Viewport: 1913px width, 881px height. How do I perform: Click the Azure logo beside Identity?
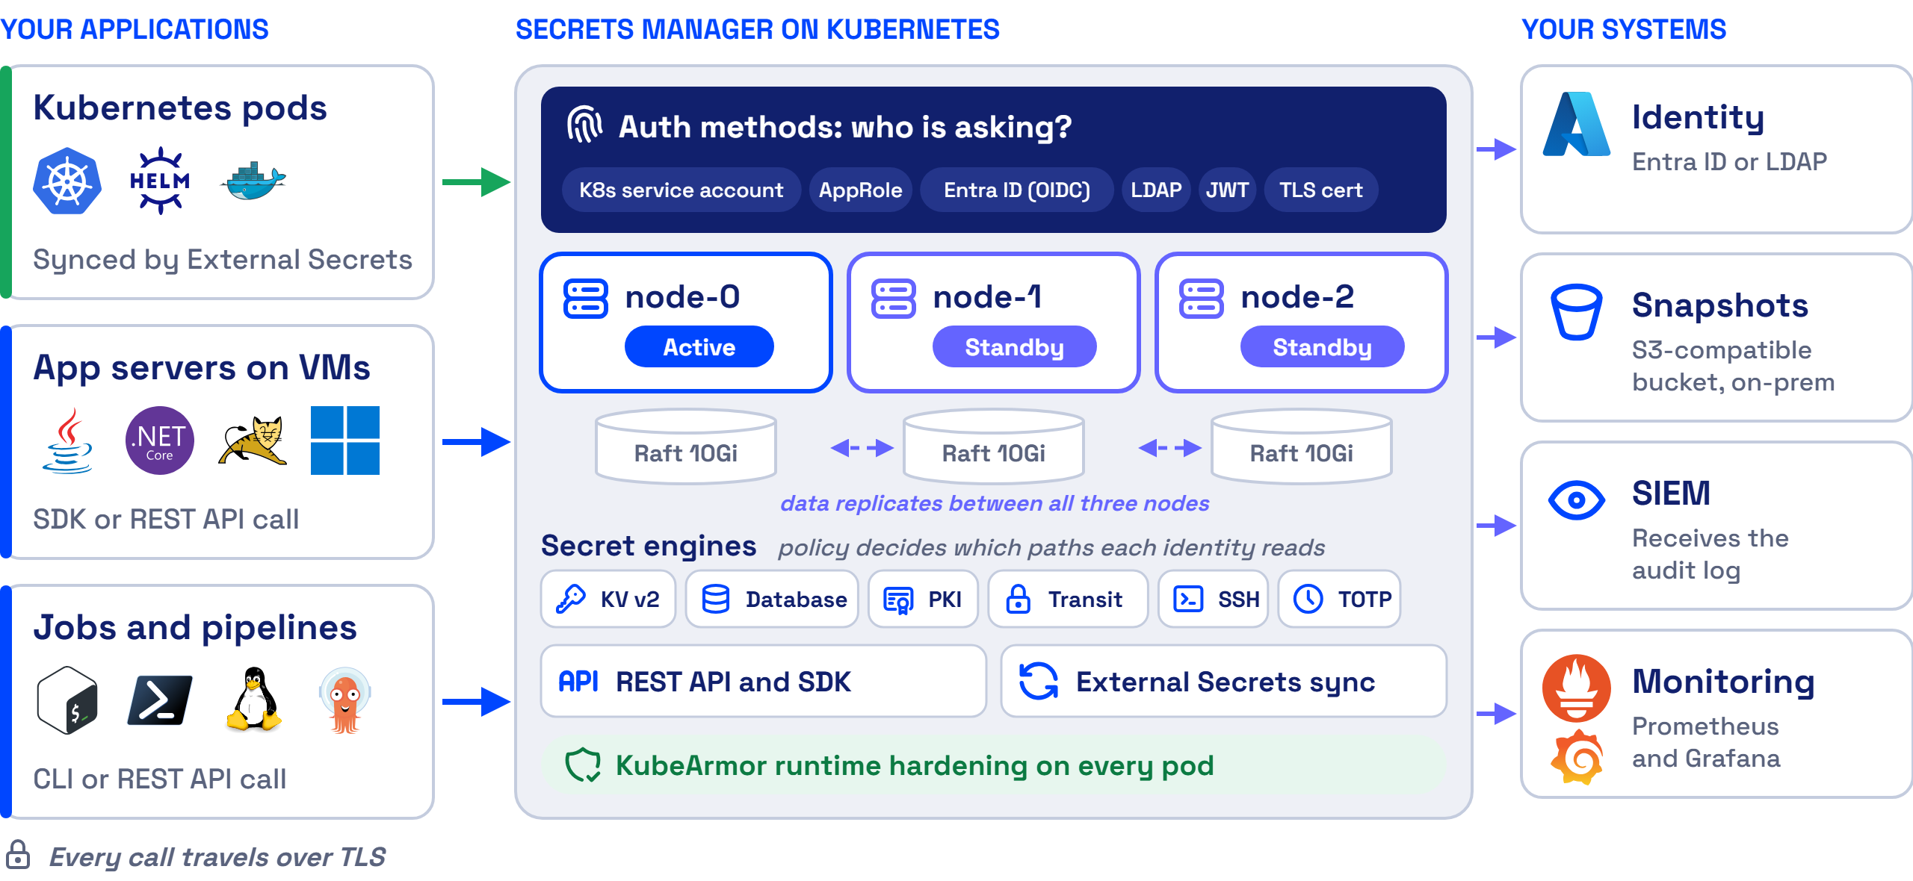[1577, 124]
